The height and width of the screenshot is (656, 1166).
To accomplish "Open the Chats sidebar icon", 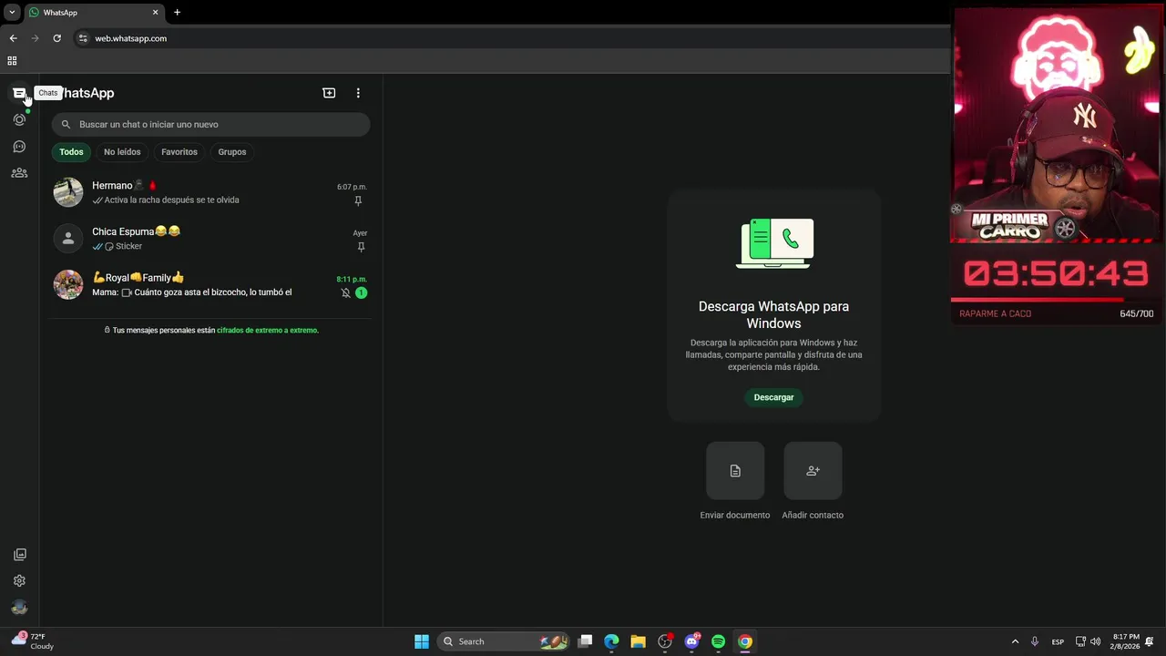I will coord(19,93).
